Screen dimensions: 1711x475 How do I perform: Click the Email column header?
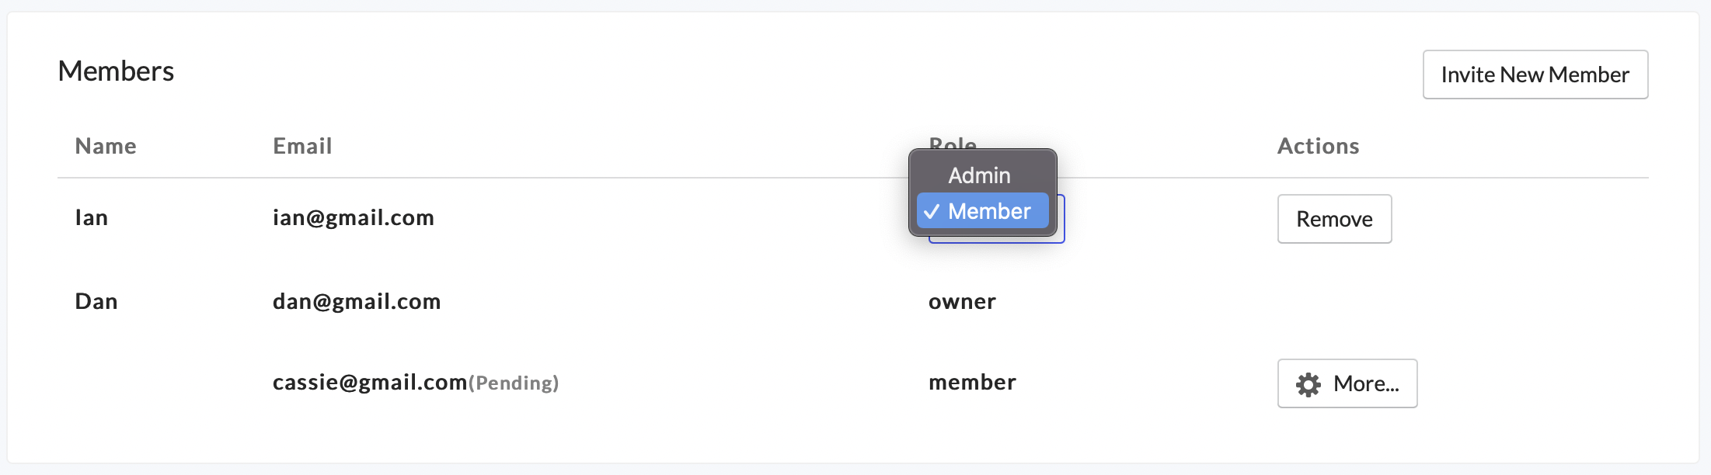pyautogui.click(x=302, y=146)
